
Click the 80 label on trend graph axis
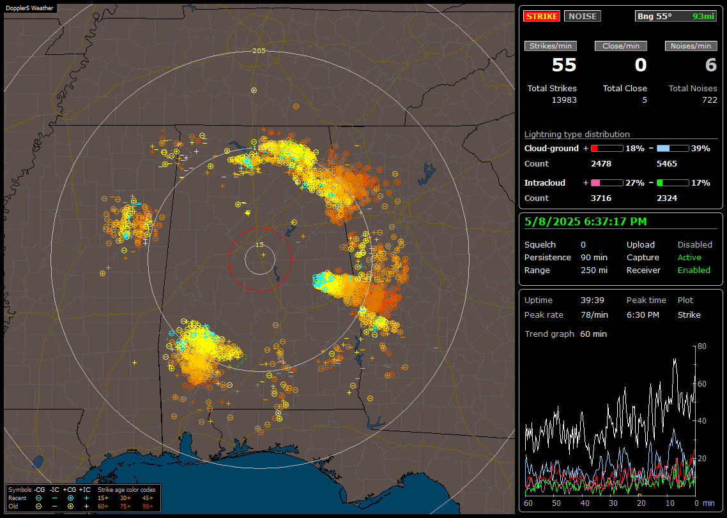702,346
